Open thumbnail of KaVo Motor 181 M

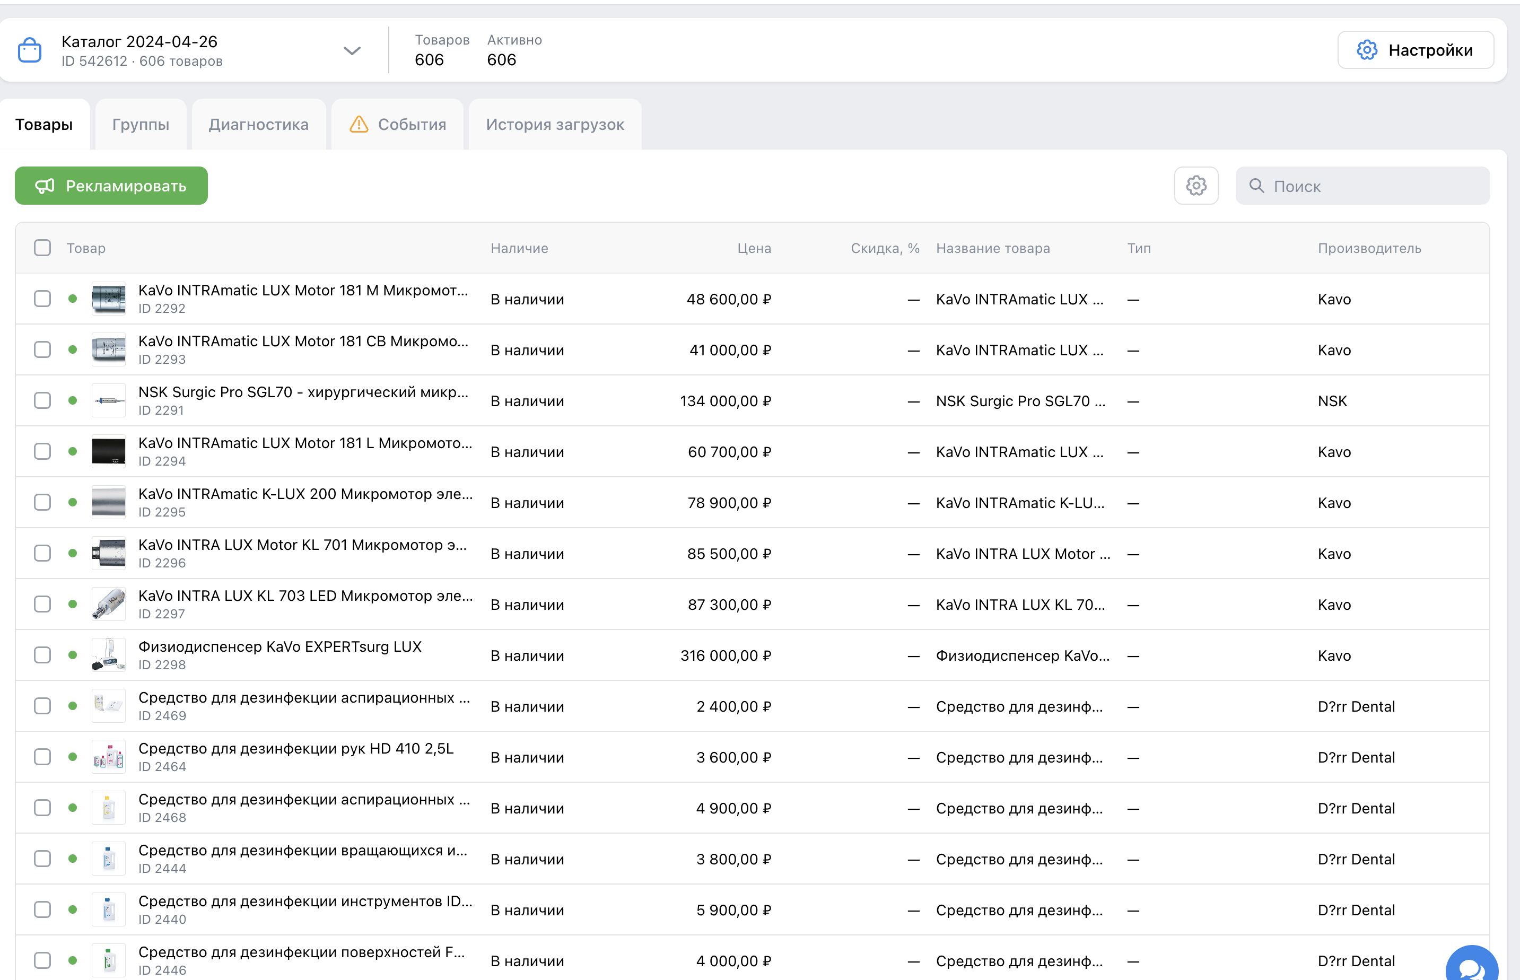[109, 299]
